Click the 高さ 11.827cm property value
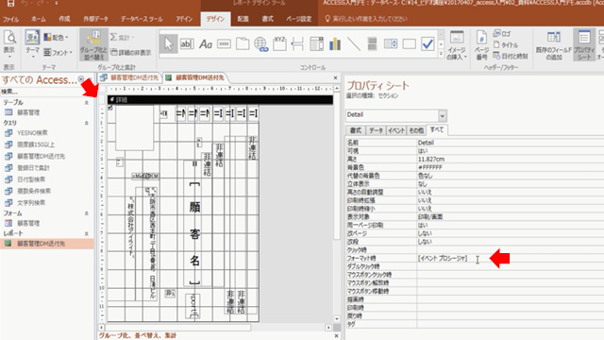Image resolution: width=604 pixels, height=340 pixels. tap(510, 159)
